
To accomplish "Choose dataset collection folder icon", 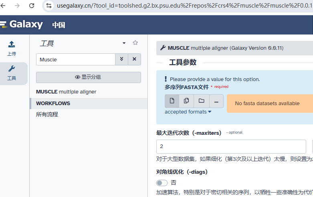I will tap(202, 101).
